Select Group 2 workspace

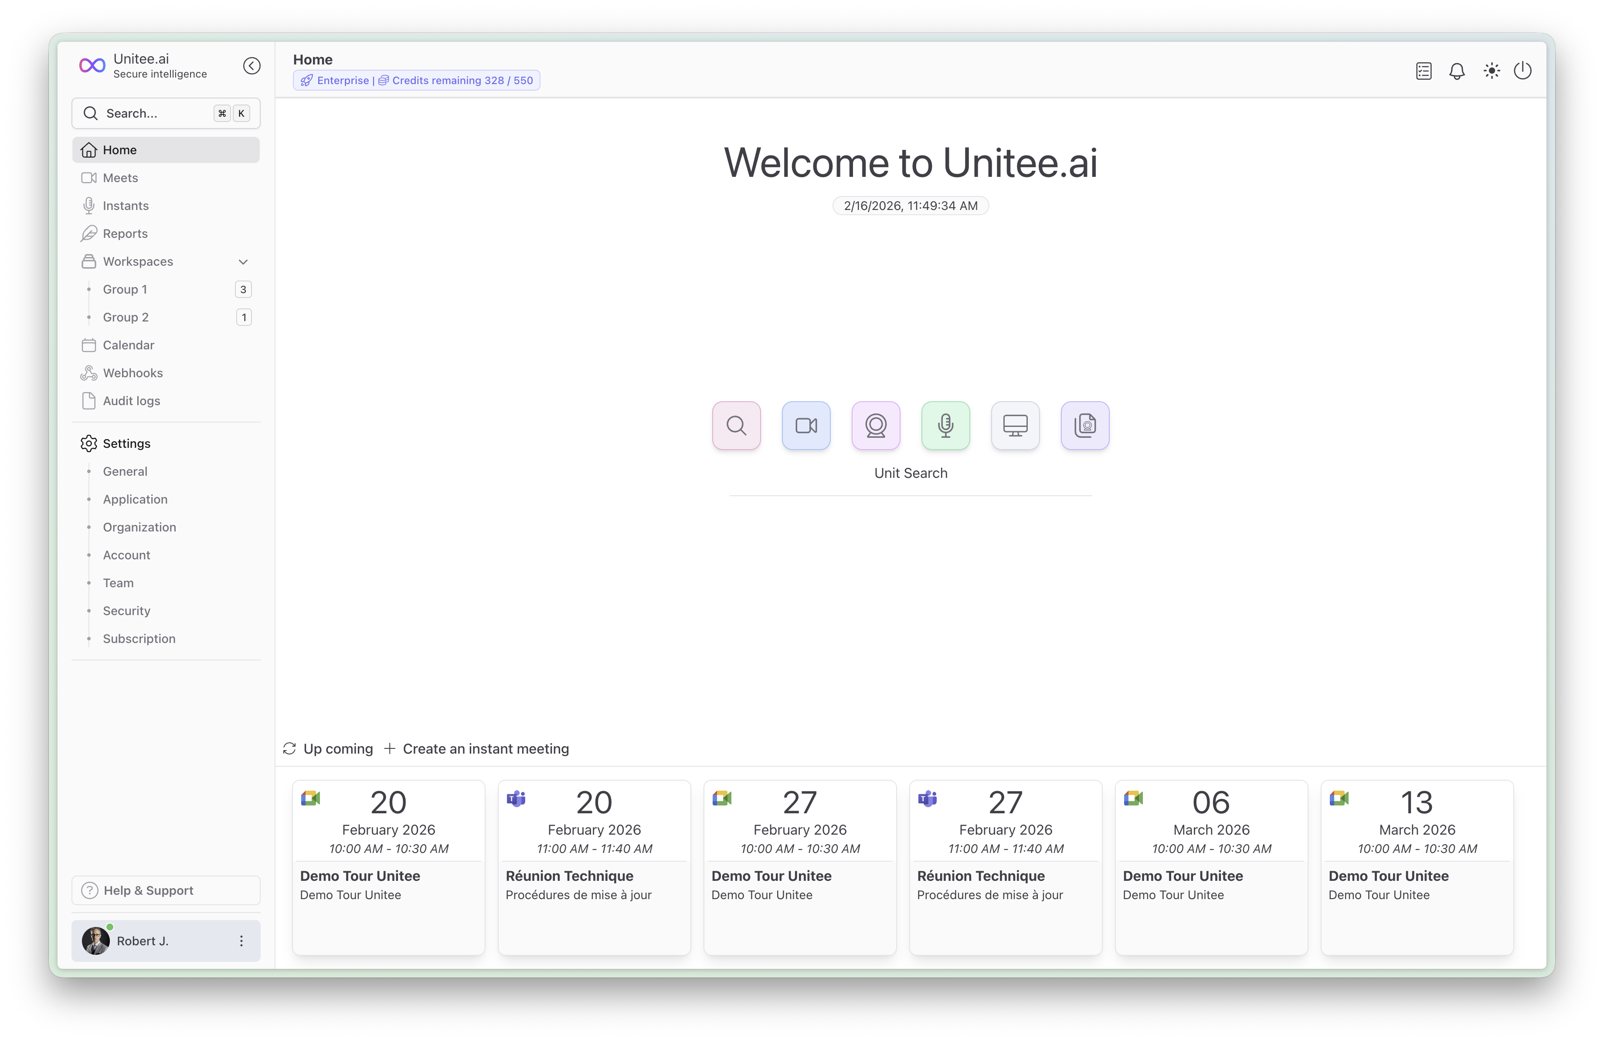pyautogui.click(x=166, y=317)
